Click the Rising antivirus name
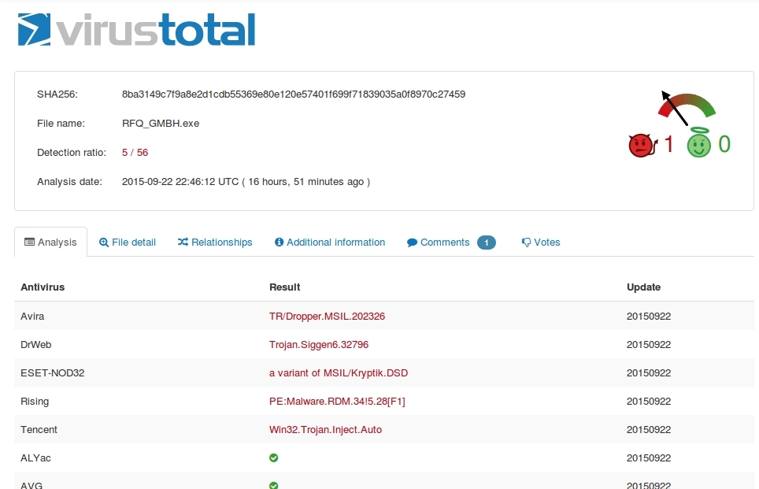 coord(35,402)
